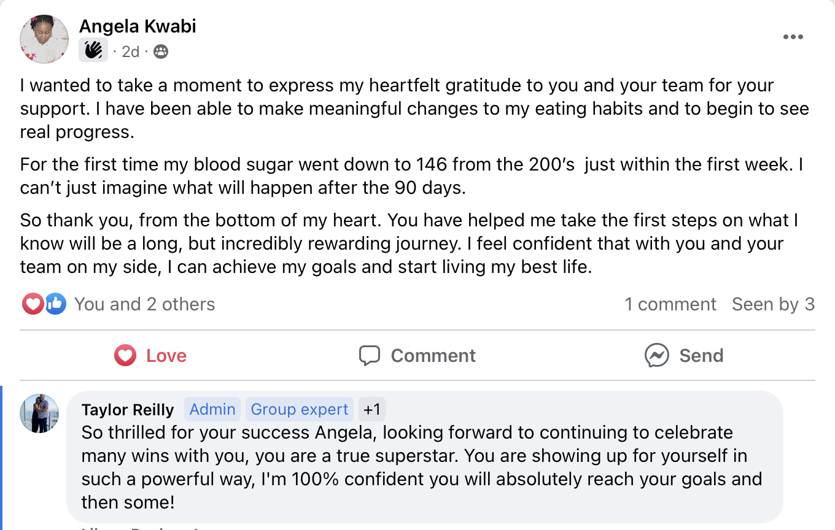Image resolution: width=835 pixels, height=530 pixels.
Task: Click the Messenger Send icon
Action: [x=656, y=356]
